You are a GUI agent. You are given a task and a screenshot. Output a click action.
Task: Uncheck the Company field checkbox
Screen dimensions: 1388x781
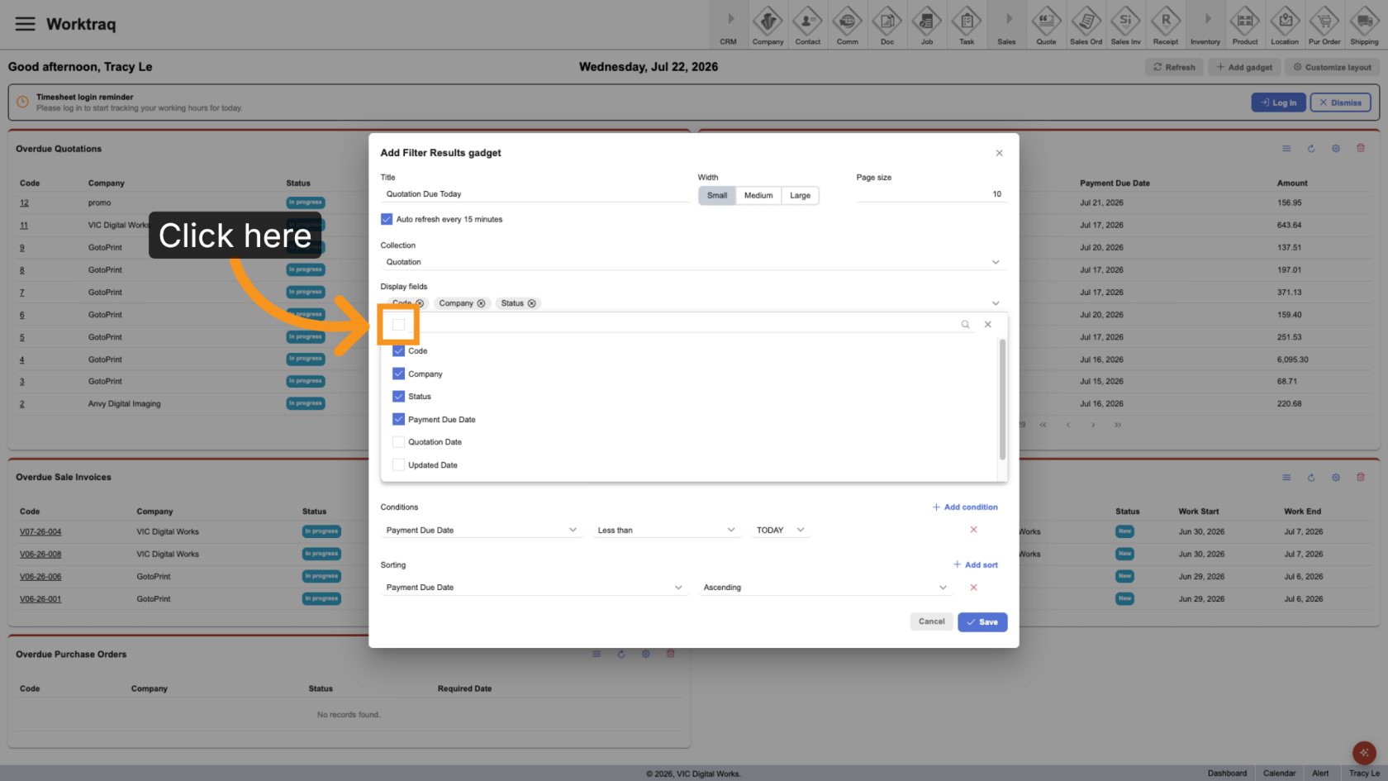tap(398, 374)
